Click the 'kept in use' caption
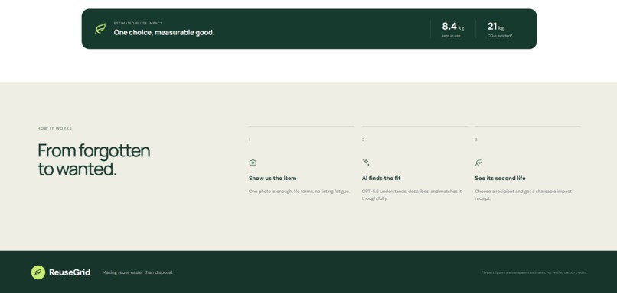The width and height of the screenshot is (617, 293). [x=451, y=36]
